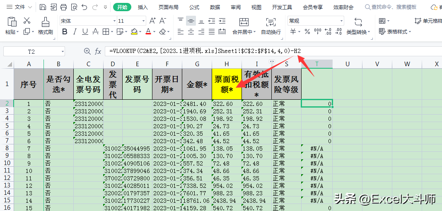Click Increase Indent icon
The image size is (442, 211).
(x=222, y=21)
